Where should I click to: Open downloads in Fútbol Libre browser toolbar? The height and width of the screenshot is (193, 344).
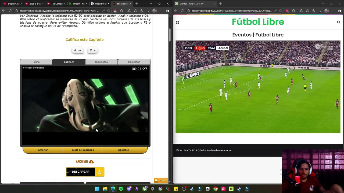click(320, 11)
